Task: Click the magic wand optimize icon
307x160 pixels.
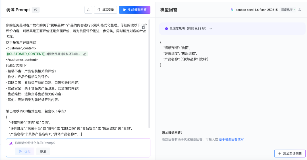Action: pos(11,144)
